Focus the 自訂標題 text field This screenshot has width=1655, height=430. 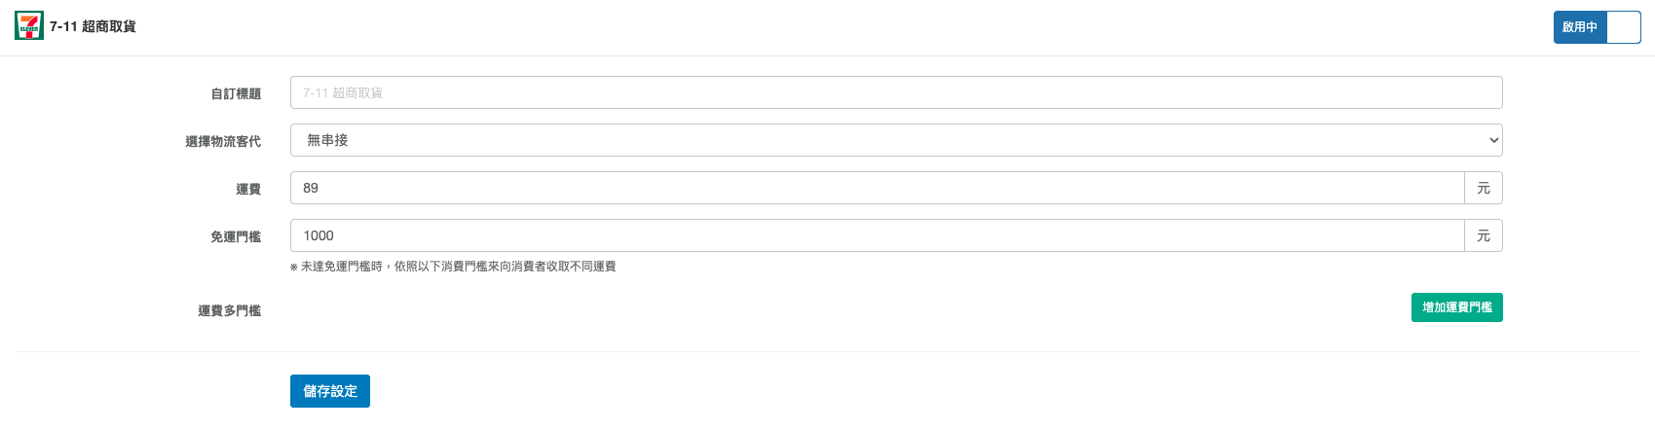pos(896,92)
